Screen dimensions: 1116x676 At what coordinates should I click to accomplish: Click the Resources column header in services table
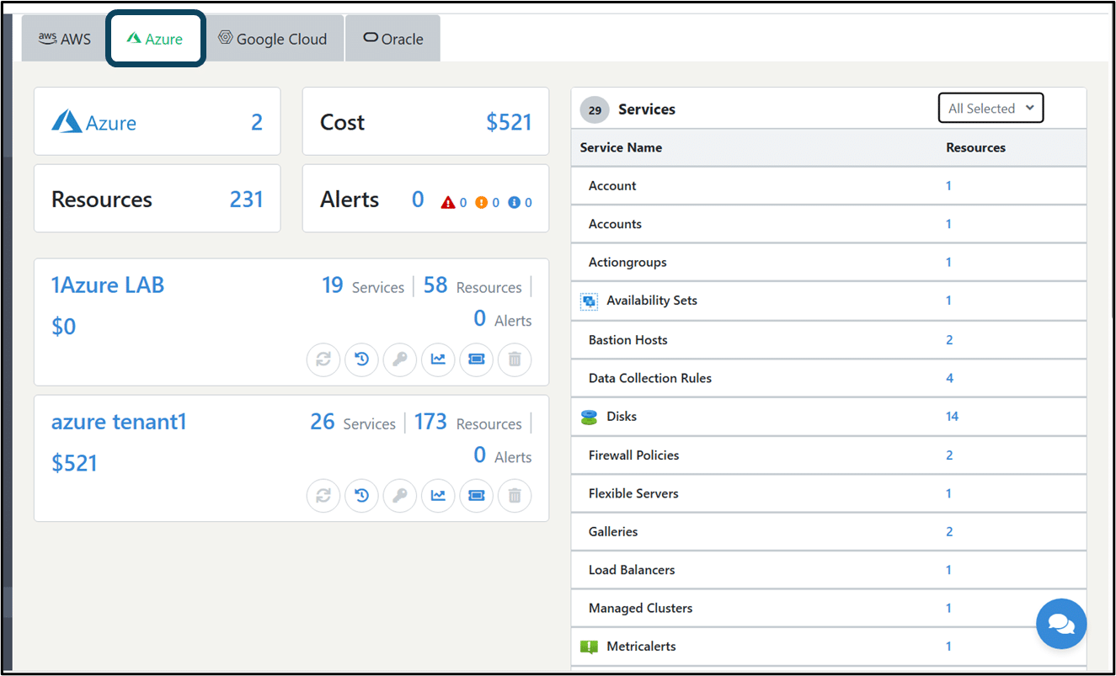[975, 148]
